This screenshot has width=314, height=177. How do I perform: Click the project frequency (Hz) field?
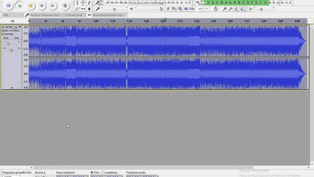pos(11,176)
